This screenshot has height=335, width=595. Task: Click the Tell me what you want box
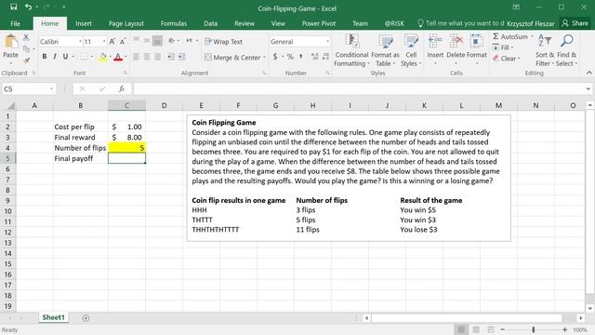pyautogui.click(x=461, y=23)
